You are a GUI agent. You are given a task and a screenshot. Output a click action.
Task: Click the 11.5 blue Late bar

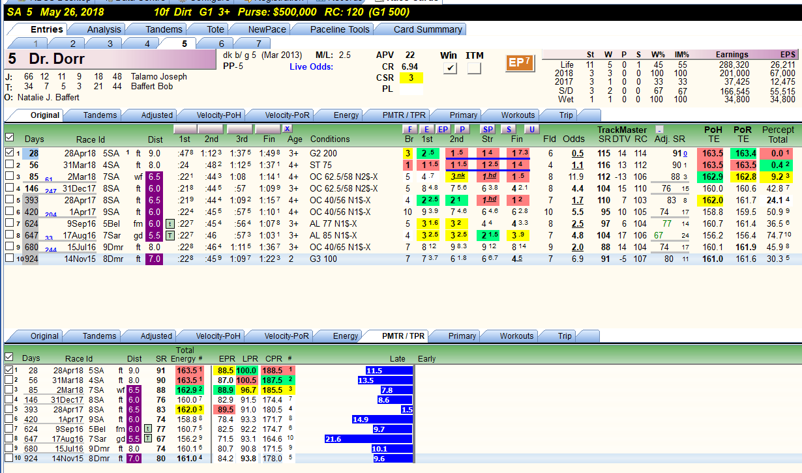coord(390,371)
